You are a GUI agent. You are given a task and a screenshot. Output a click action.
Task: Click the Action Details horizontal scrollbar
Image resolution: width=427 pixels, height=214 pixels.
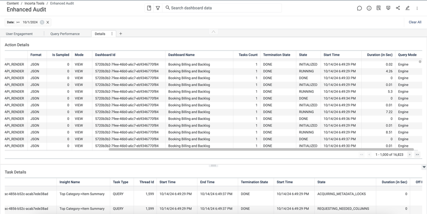pos(261,149)
